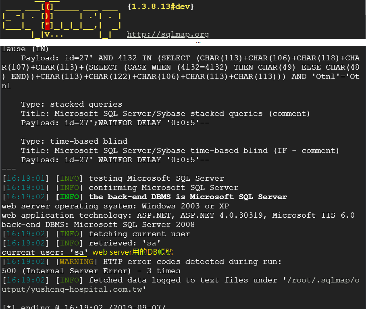Click the bold green INFO tag at 16:19:02
Screen dimensions: 366x309
pos(69,197)
